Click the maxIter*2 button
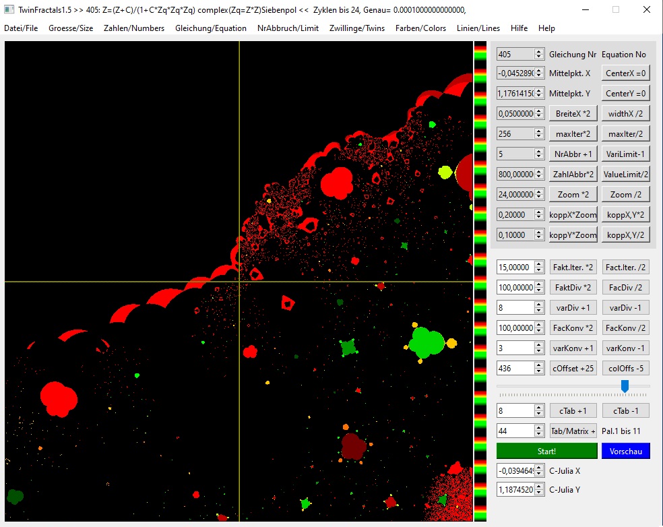 (x=573, y=133)
